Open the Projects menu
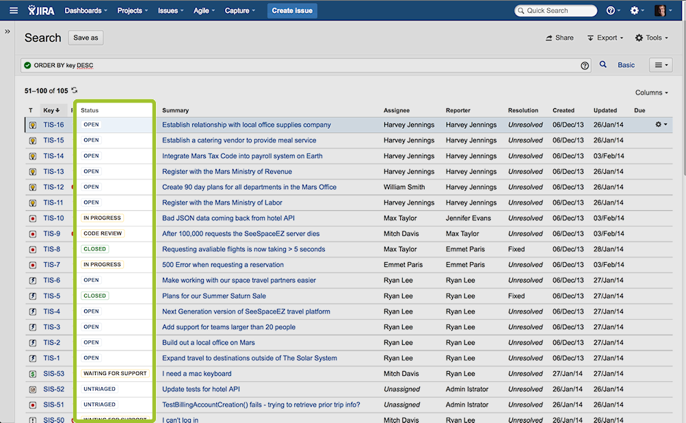686x423 pixels. coord(132,10)
